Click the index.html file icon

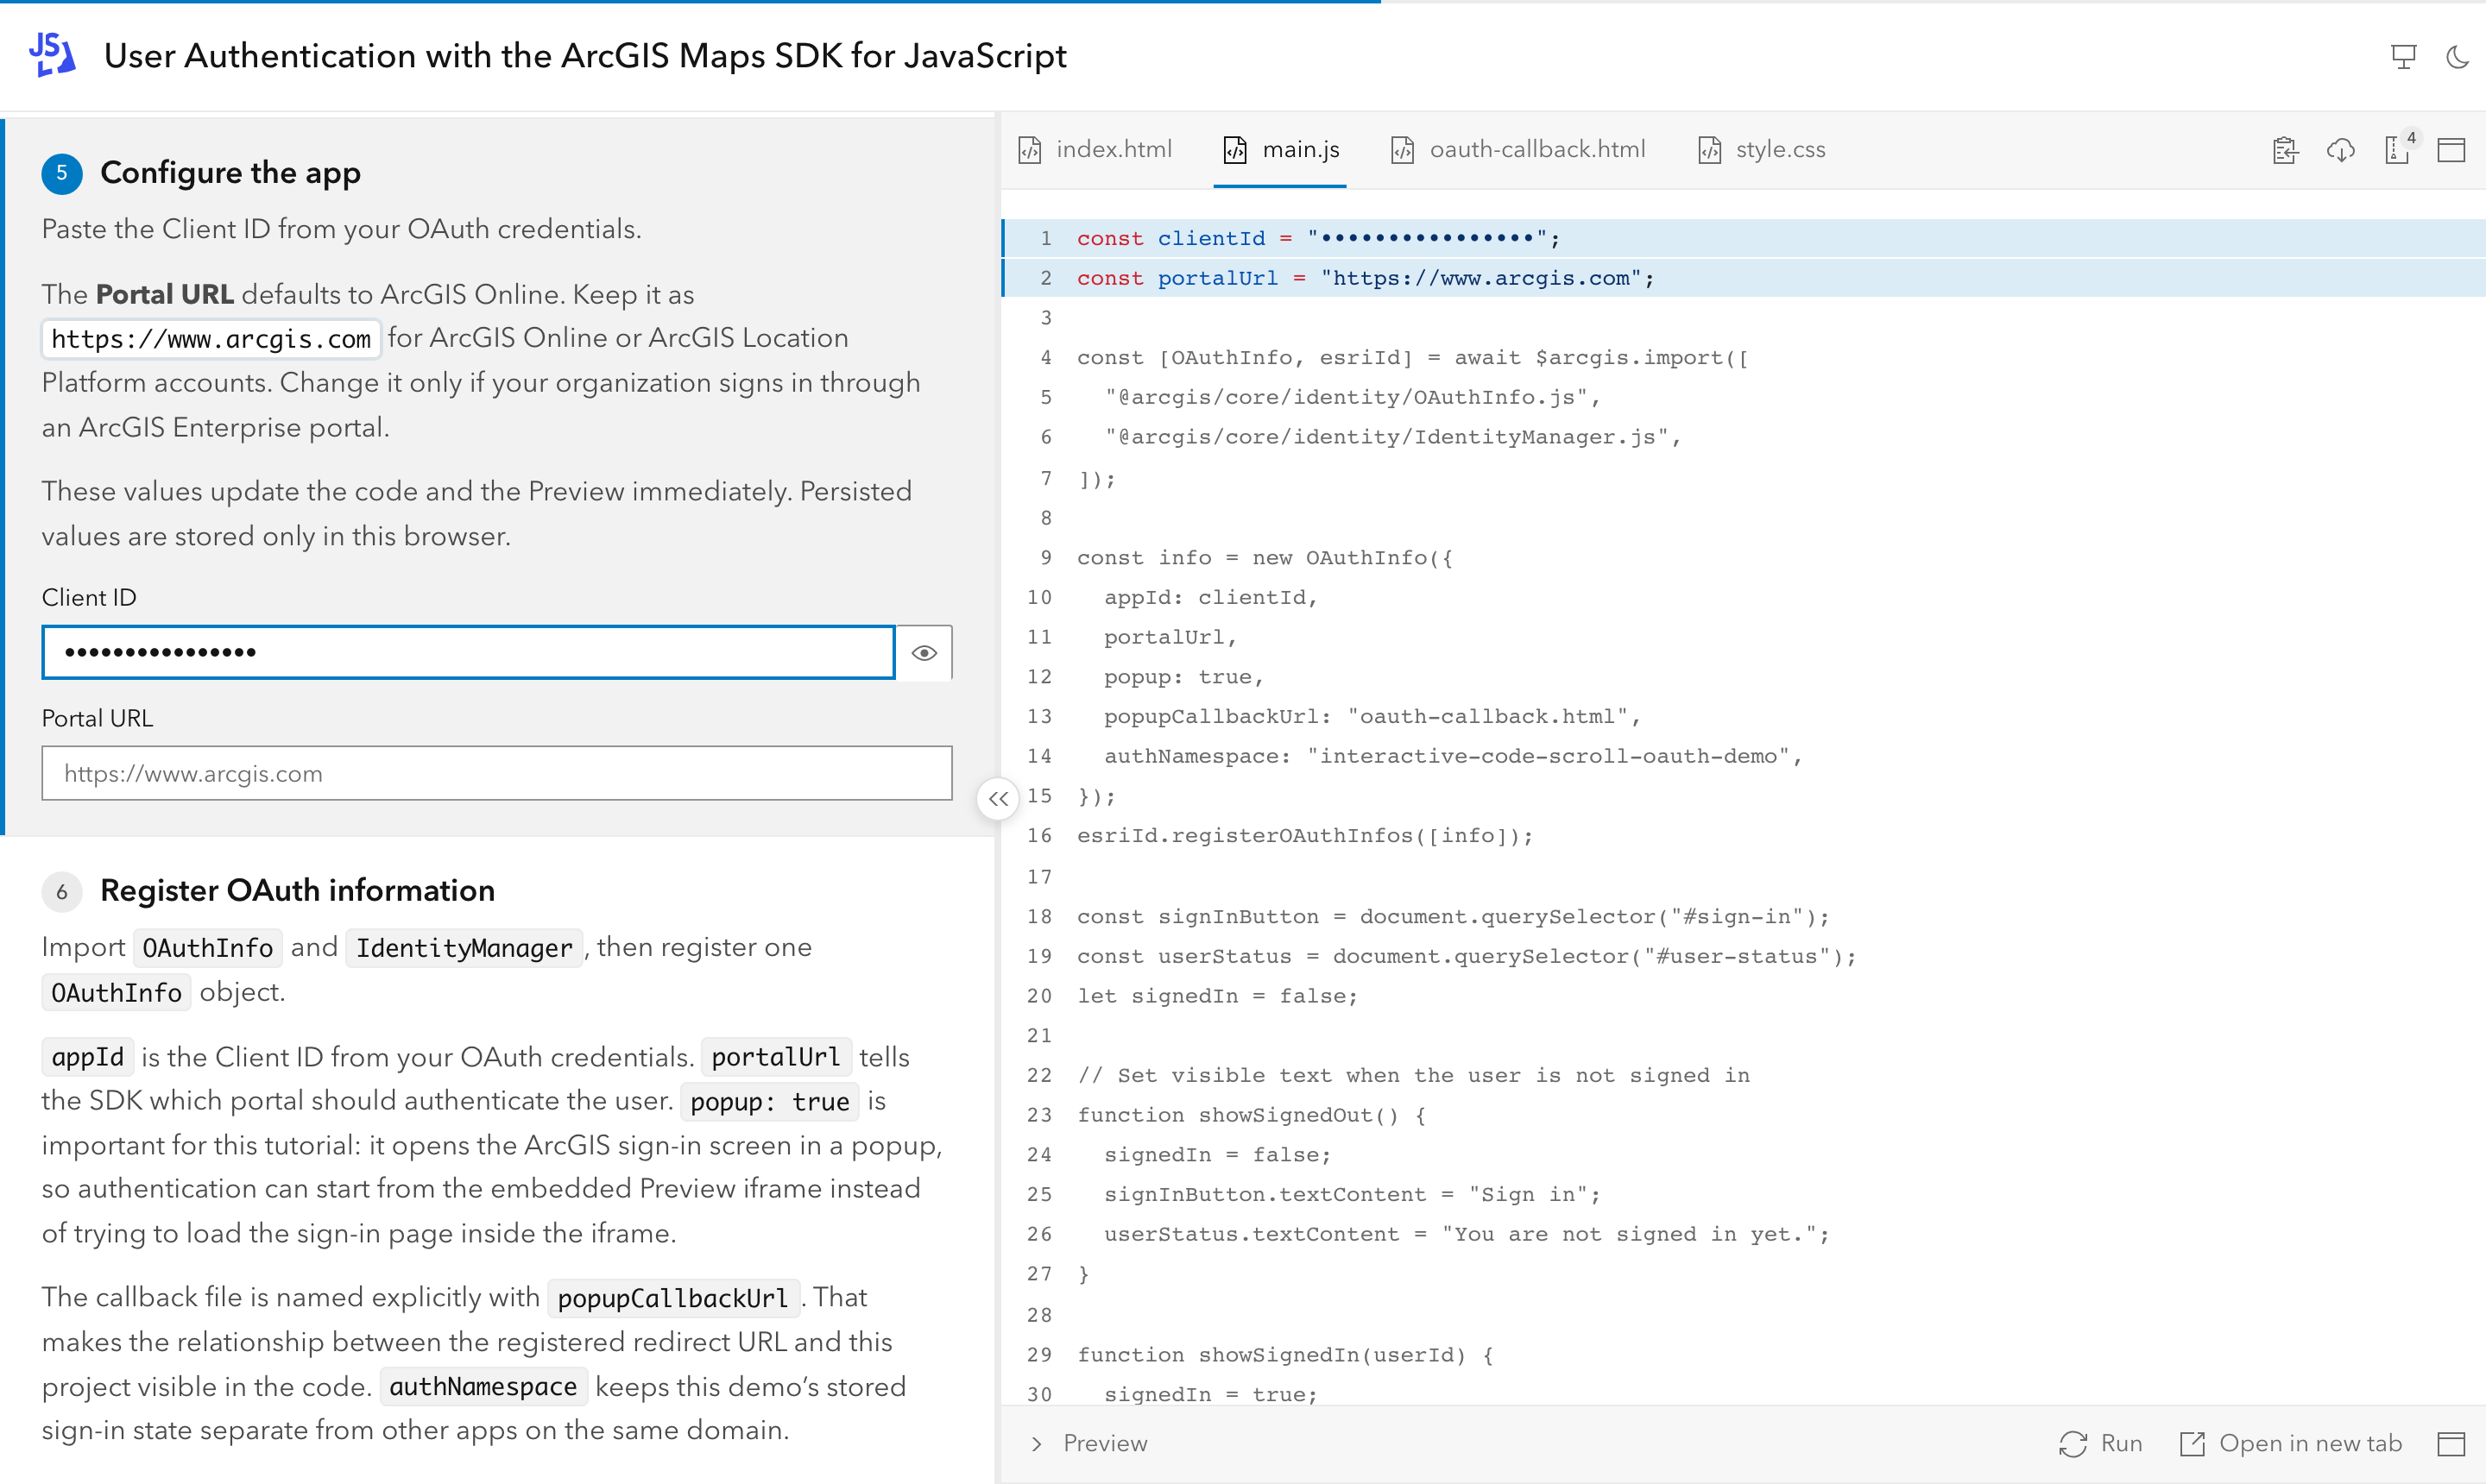[1030, 150]
